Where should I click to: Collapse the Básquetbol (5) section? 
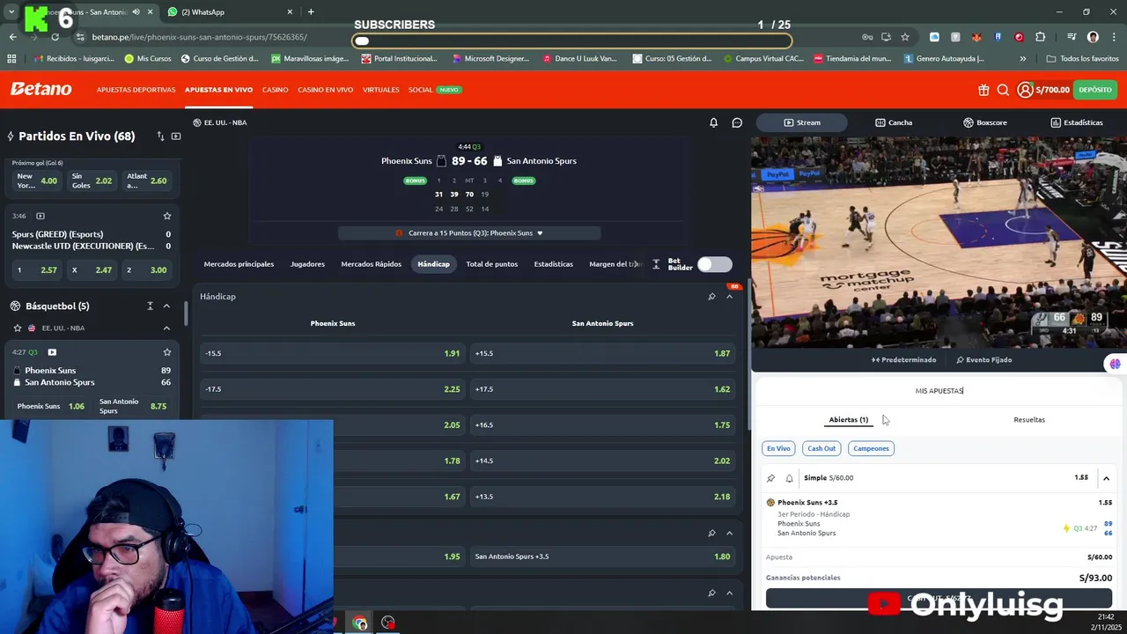coord(166,306)
